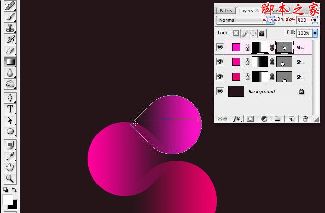Select the Gradient tool

coord(10,62)
